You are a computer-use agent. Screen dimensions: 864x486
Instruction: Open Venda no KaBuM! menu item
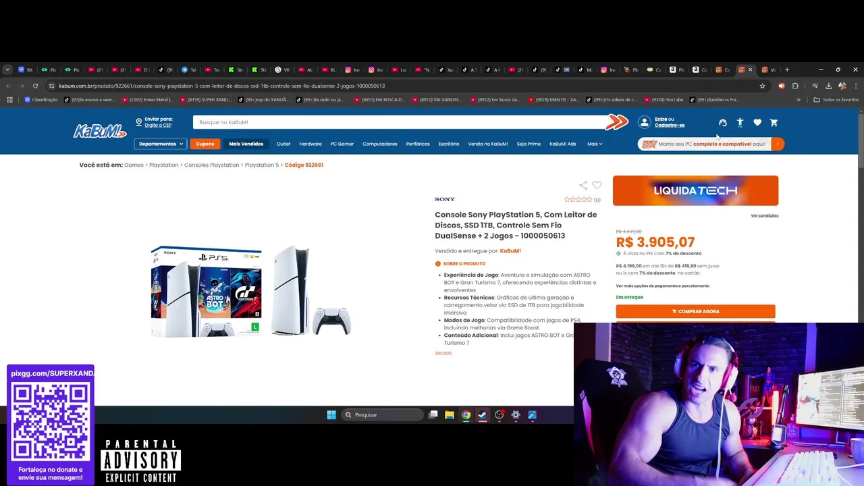[x=488, y=144]
